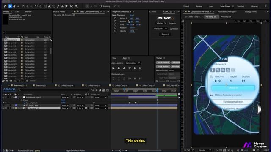Viewport: 271px width, 152px height.
Task: Click the Track Motion button
Action: (163, 67)
